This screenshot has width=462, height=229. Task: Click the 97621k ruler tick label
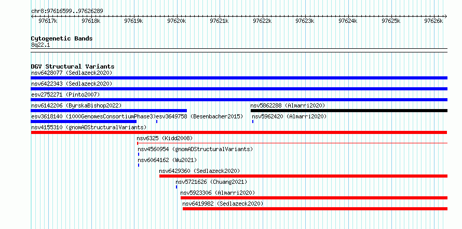pyautogui.click(x=220, y=21)
